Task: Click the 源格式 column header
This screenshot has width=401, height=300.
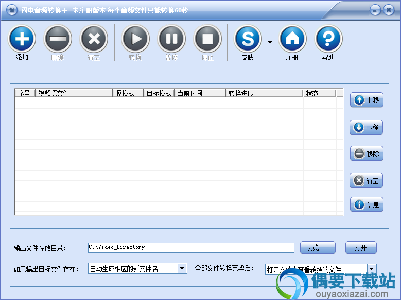Action: pos(128,93)
